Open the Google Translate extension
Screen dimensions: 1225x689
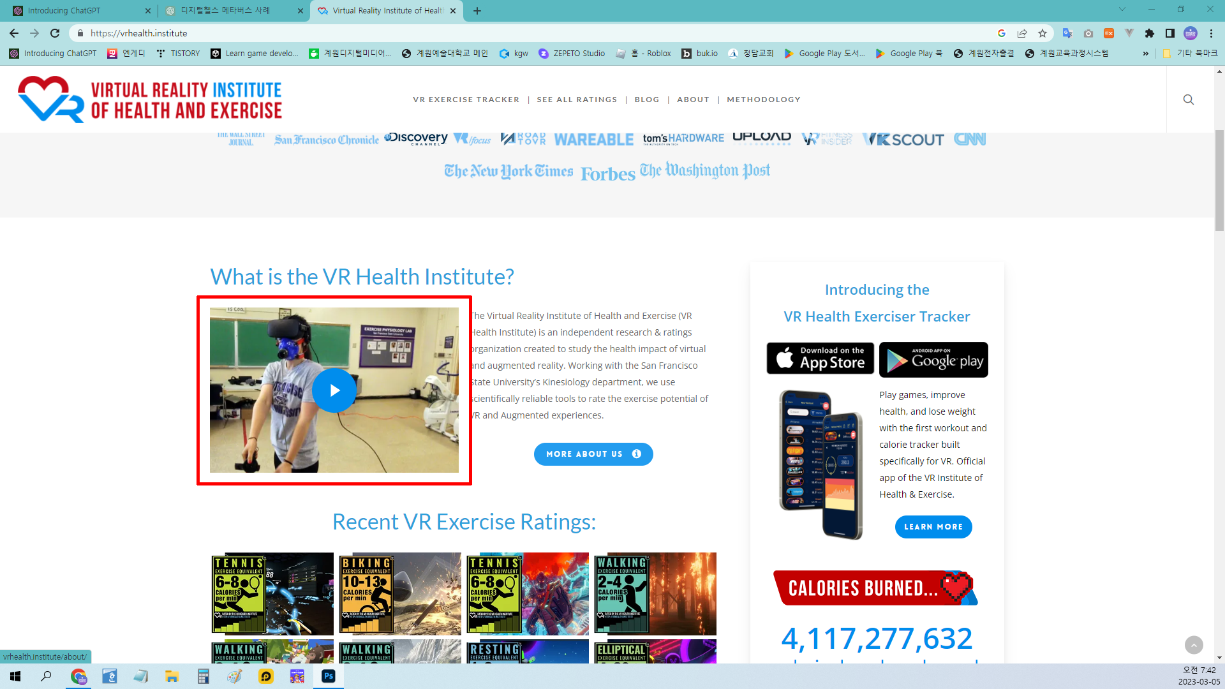click(1067, 33)
